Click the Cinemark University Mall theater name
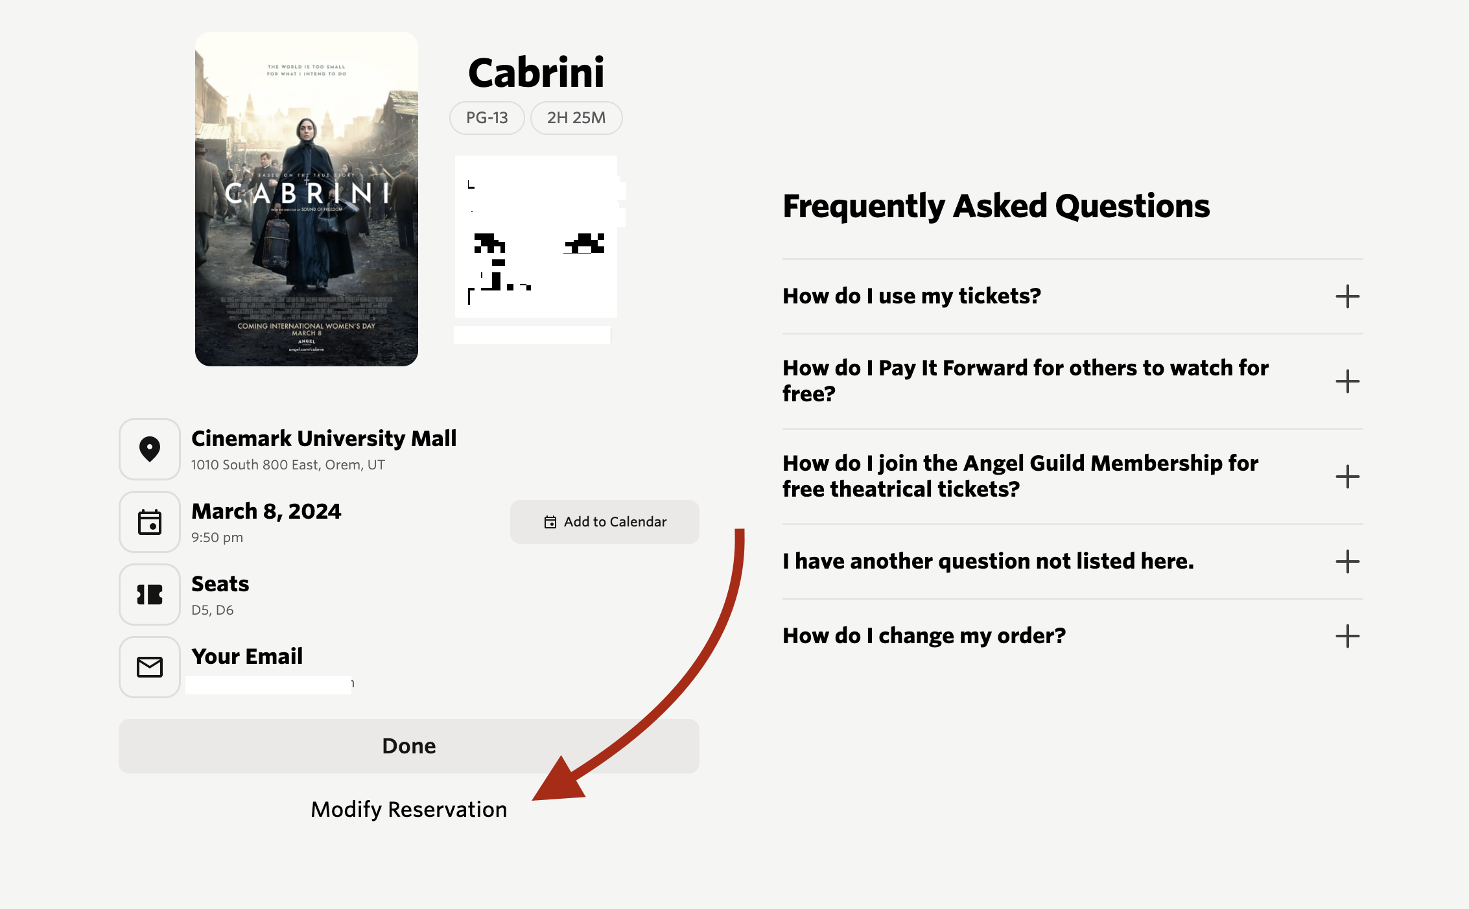1469x909 pixels. pyautogui.click(x=323, y=439)
